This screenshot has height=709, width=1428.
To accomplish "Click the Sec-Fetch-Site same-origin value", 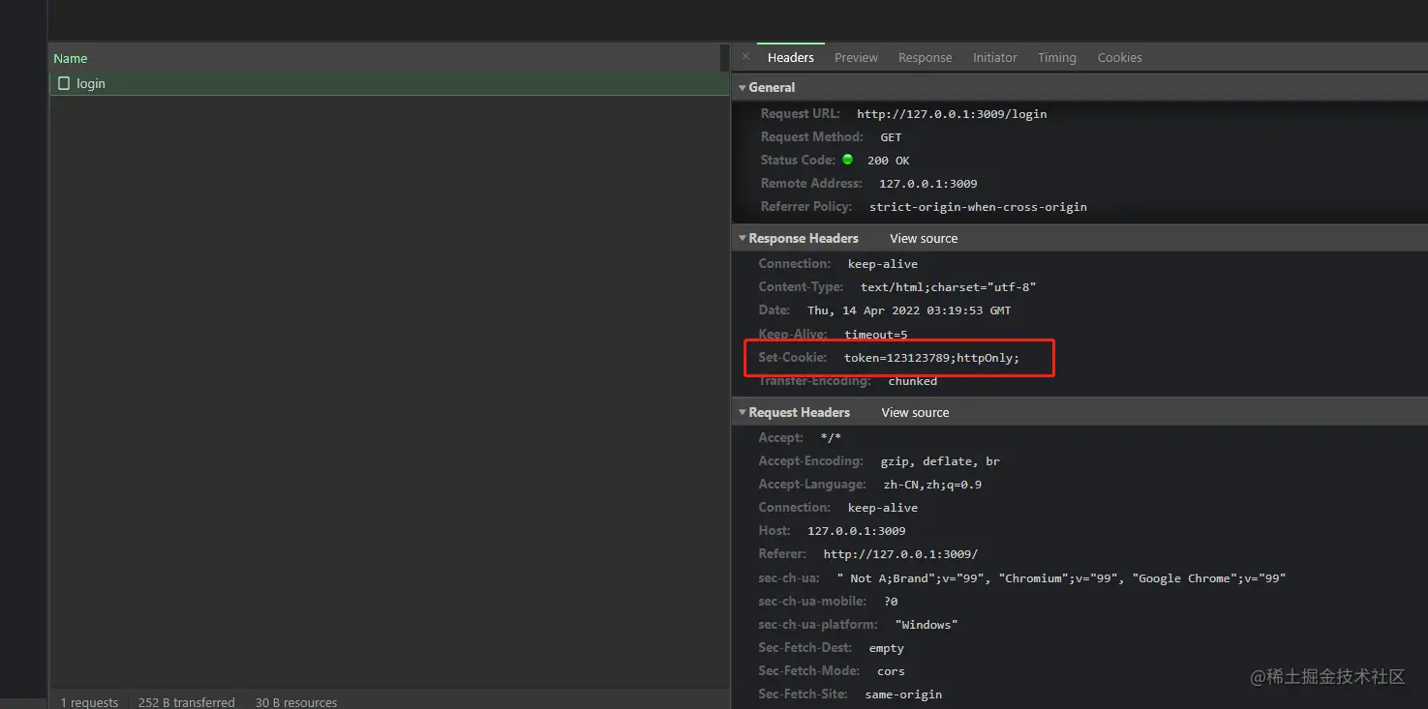I will coord(903,694).
